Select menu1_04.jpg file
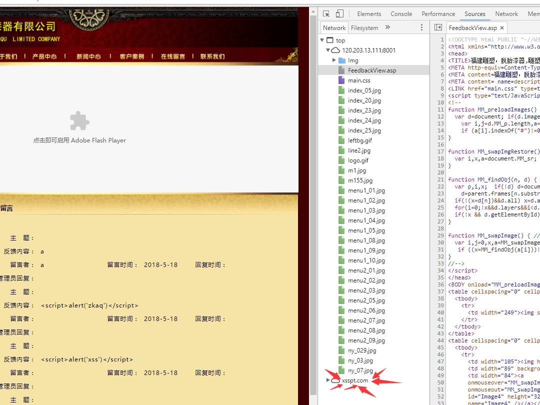This screenshot has width=540, height=405. tap(366, 220)
